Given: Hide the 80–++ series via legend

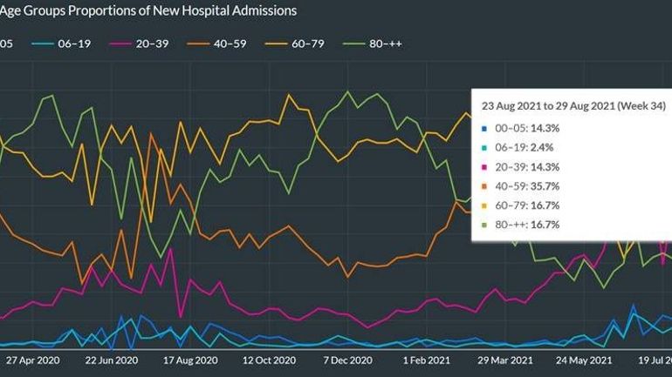Looking at the screenshot, I should [373, 44].
